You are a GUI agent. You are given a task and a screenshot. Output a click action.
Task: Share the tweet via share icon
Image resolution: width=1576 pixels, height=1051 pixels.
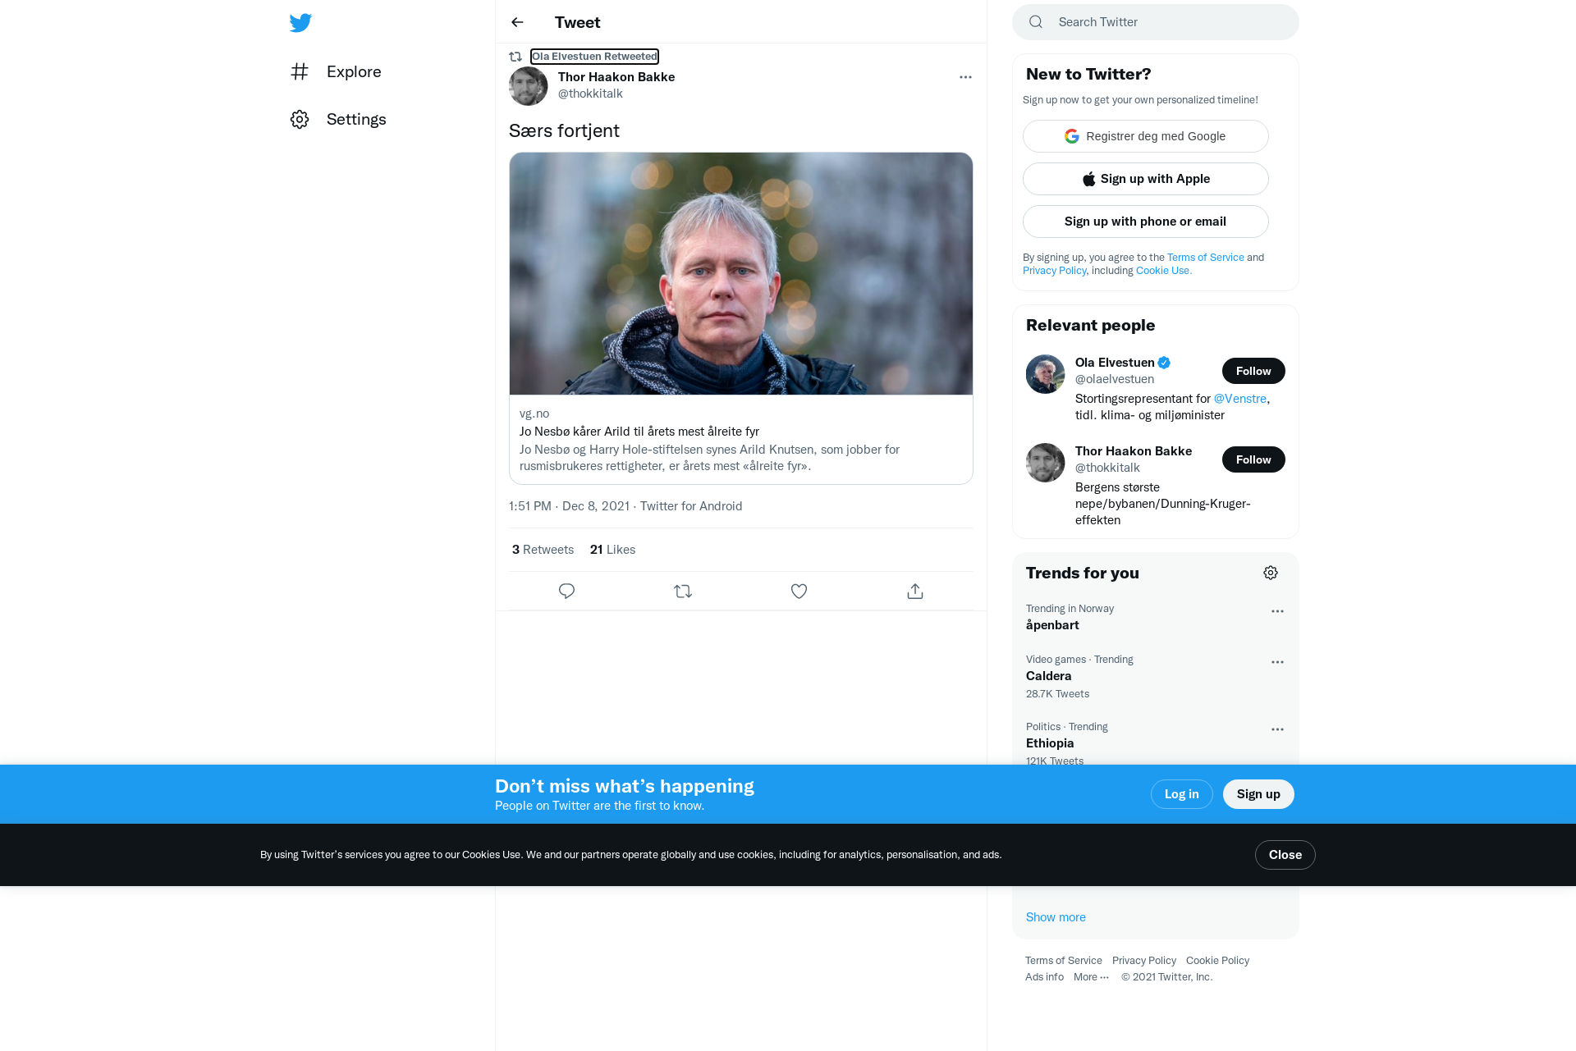(x=915, y=591)
